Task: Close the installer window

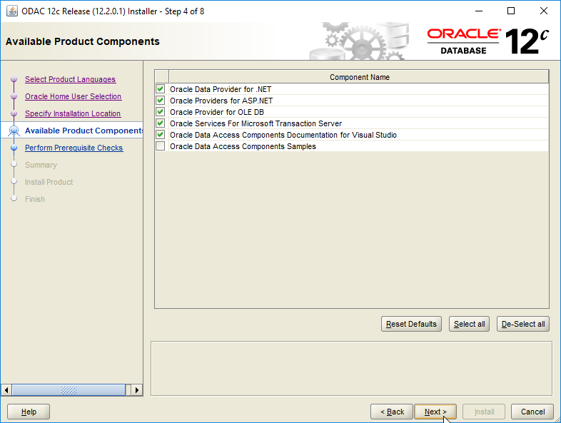Action: (x=543, y=11)
